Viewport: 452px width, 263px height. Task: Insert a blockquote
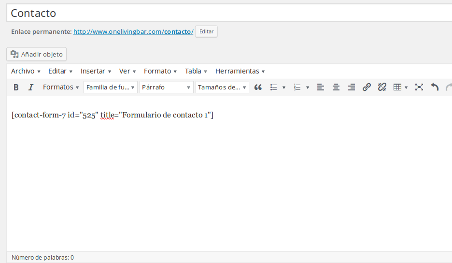click(x=258, y=87)
